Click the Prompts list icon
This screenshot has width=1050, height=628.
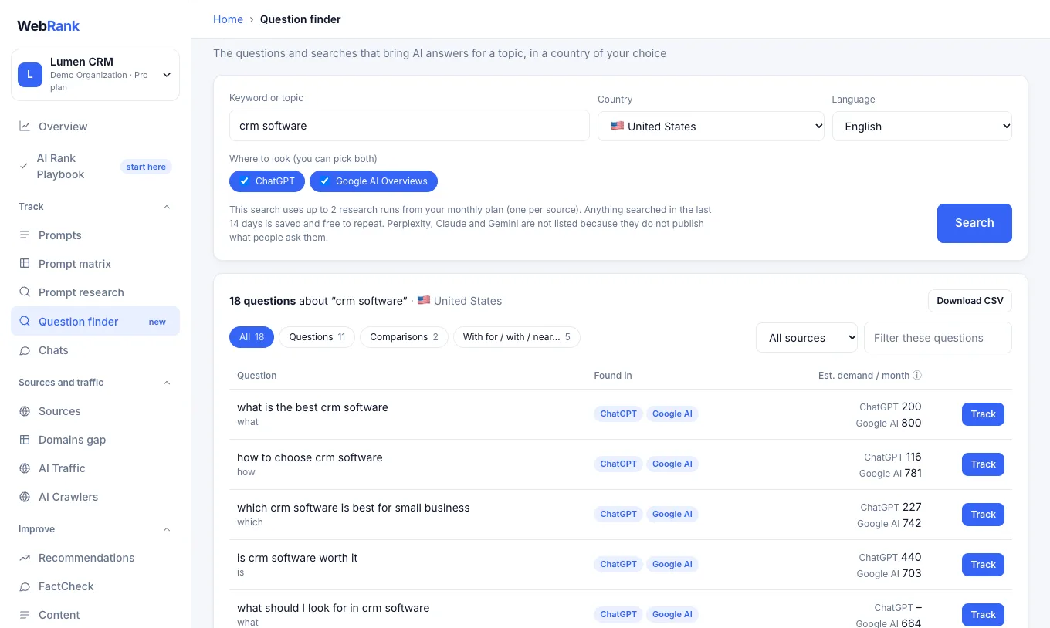pos(25,235)
